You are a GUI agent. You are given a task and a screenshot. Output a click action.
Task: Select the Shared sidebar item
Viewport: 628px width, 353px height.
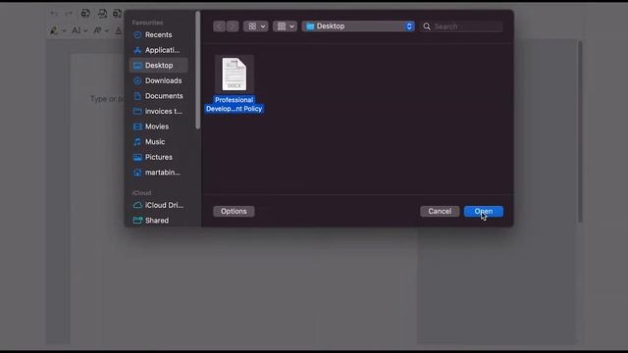(x=159, y=220)
